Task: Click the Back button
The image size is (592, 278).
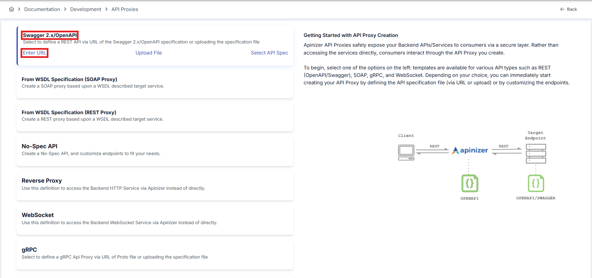Action: (x=569, y=9)
